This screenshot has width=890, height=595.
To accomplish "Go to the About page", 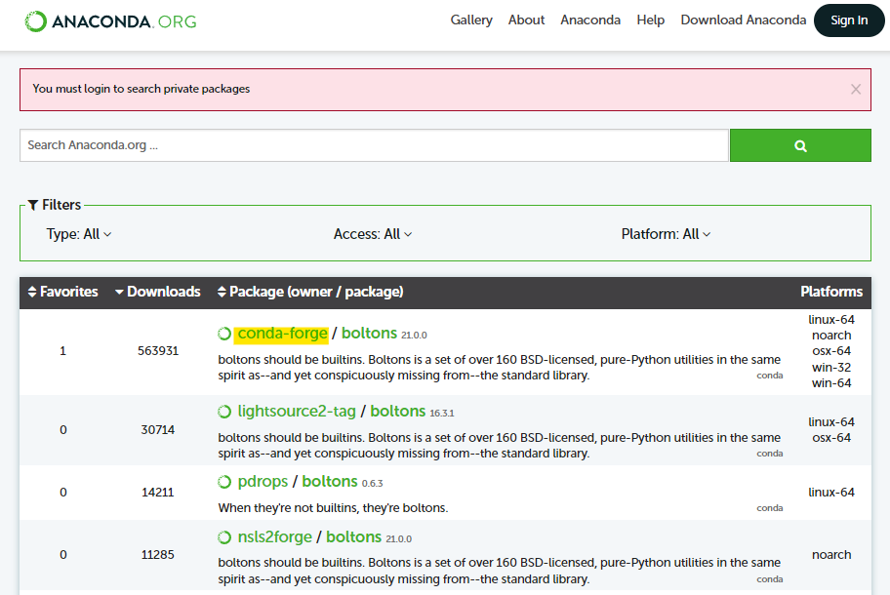I will (x=526, y=20).
